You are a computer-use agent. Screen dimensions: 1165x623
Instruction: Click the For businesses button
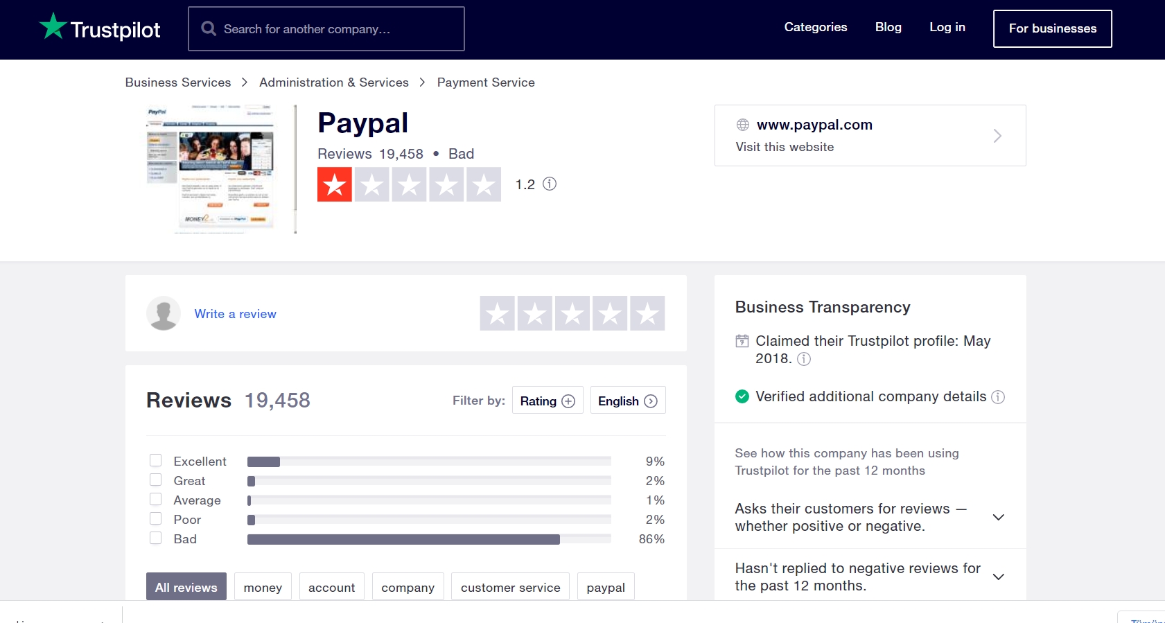1052,28
